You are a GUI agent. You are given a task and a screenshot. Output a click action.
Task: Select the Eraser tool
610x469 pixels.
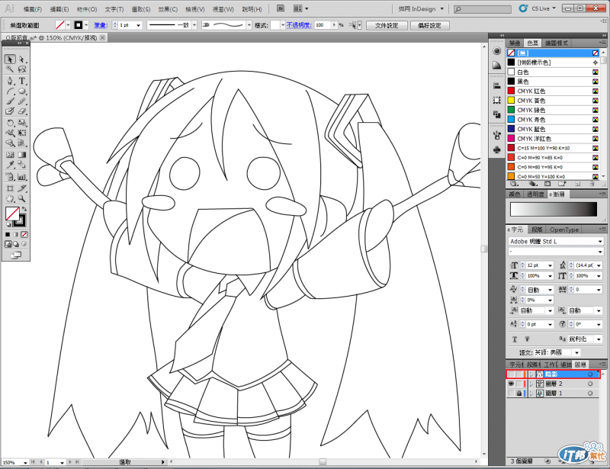(x=22, y=111)
